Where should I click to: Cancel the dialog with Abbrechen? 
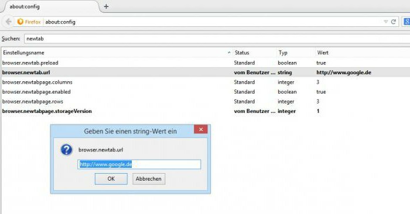[x=149, y=179]
